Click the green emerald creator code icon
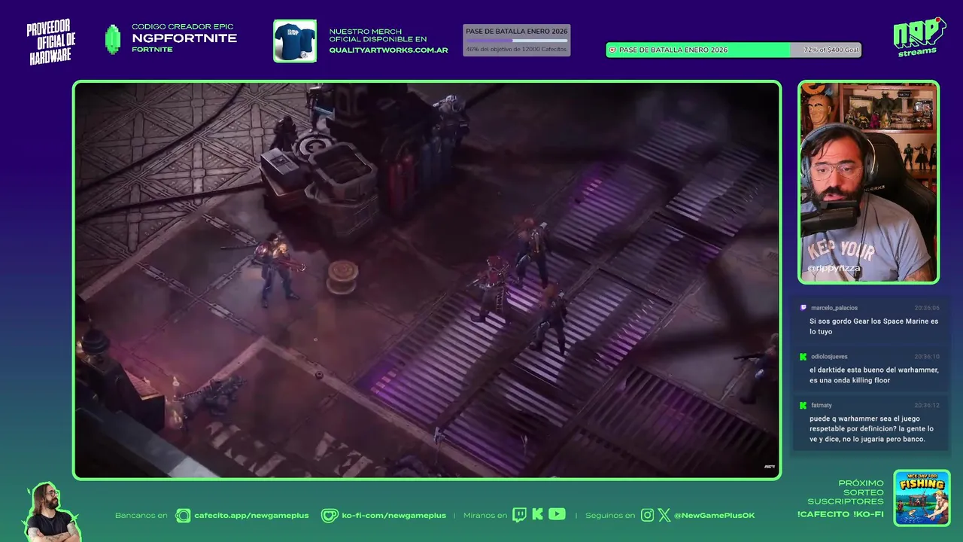Screen dimensions: 963x542 click(113, 40)
